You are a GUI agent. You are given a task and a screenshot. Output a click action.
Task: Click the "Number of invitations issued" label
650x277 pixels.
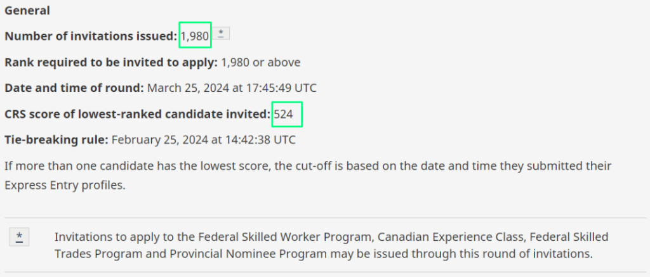point(91,37)
